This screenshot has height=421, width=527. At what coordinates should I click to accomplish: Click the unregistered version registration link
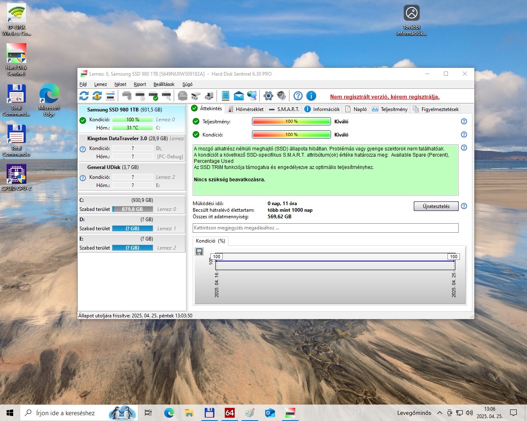coord(385,97)
